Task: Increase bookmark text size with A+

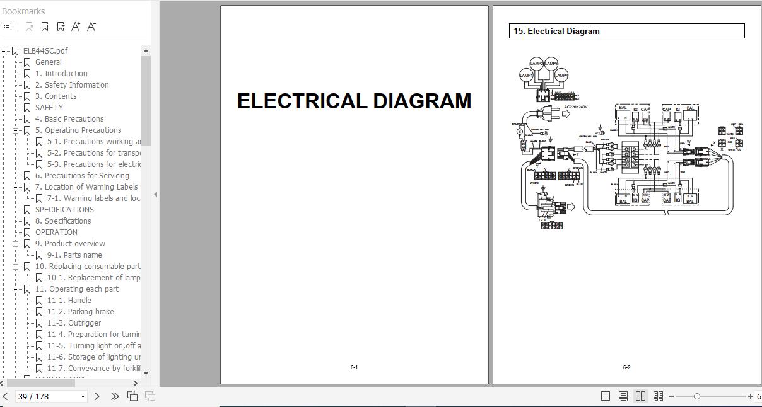Action: click(76, 26)
